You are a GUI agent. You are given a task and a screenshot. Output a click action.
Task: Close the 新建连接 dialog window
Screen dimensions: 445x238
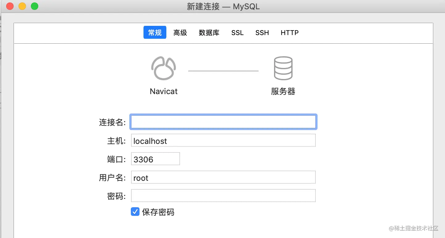point(10,6)
